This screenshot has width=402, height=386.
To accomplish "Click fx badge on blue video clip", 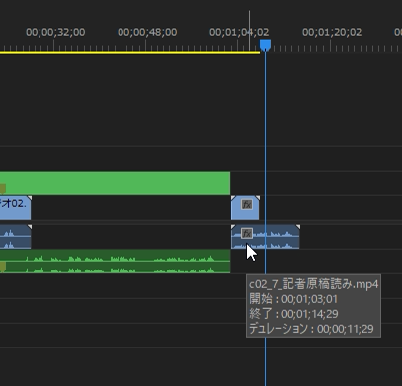I will [247, 205].
